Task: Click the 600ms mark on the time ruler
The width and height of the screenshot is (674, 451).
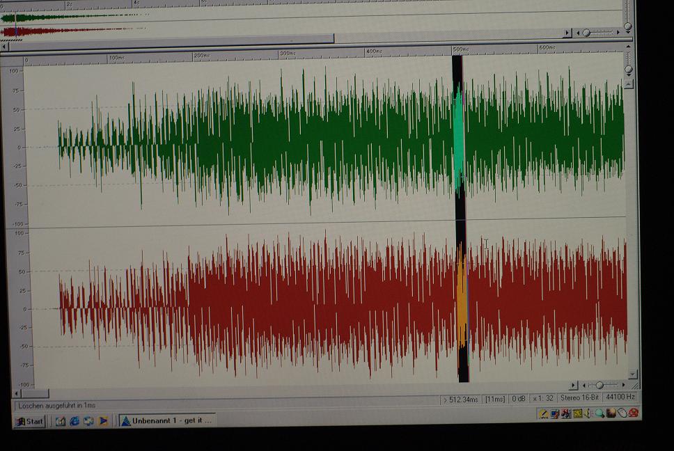Action: click(547, 47)
